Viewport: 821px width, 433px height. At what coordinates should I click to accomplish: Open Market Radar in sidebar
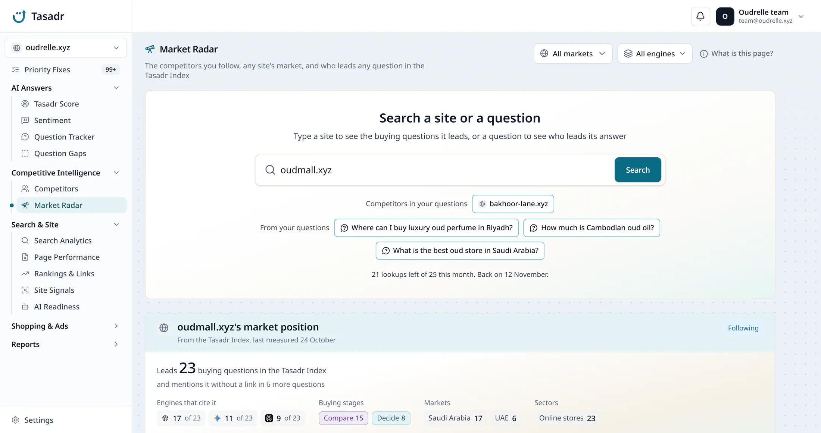tap(72, 205)
